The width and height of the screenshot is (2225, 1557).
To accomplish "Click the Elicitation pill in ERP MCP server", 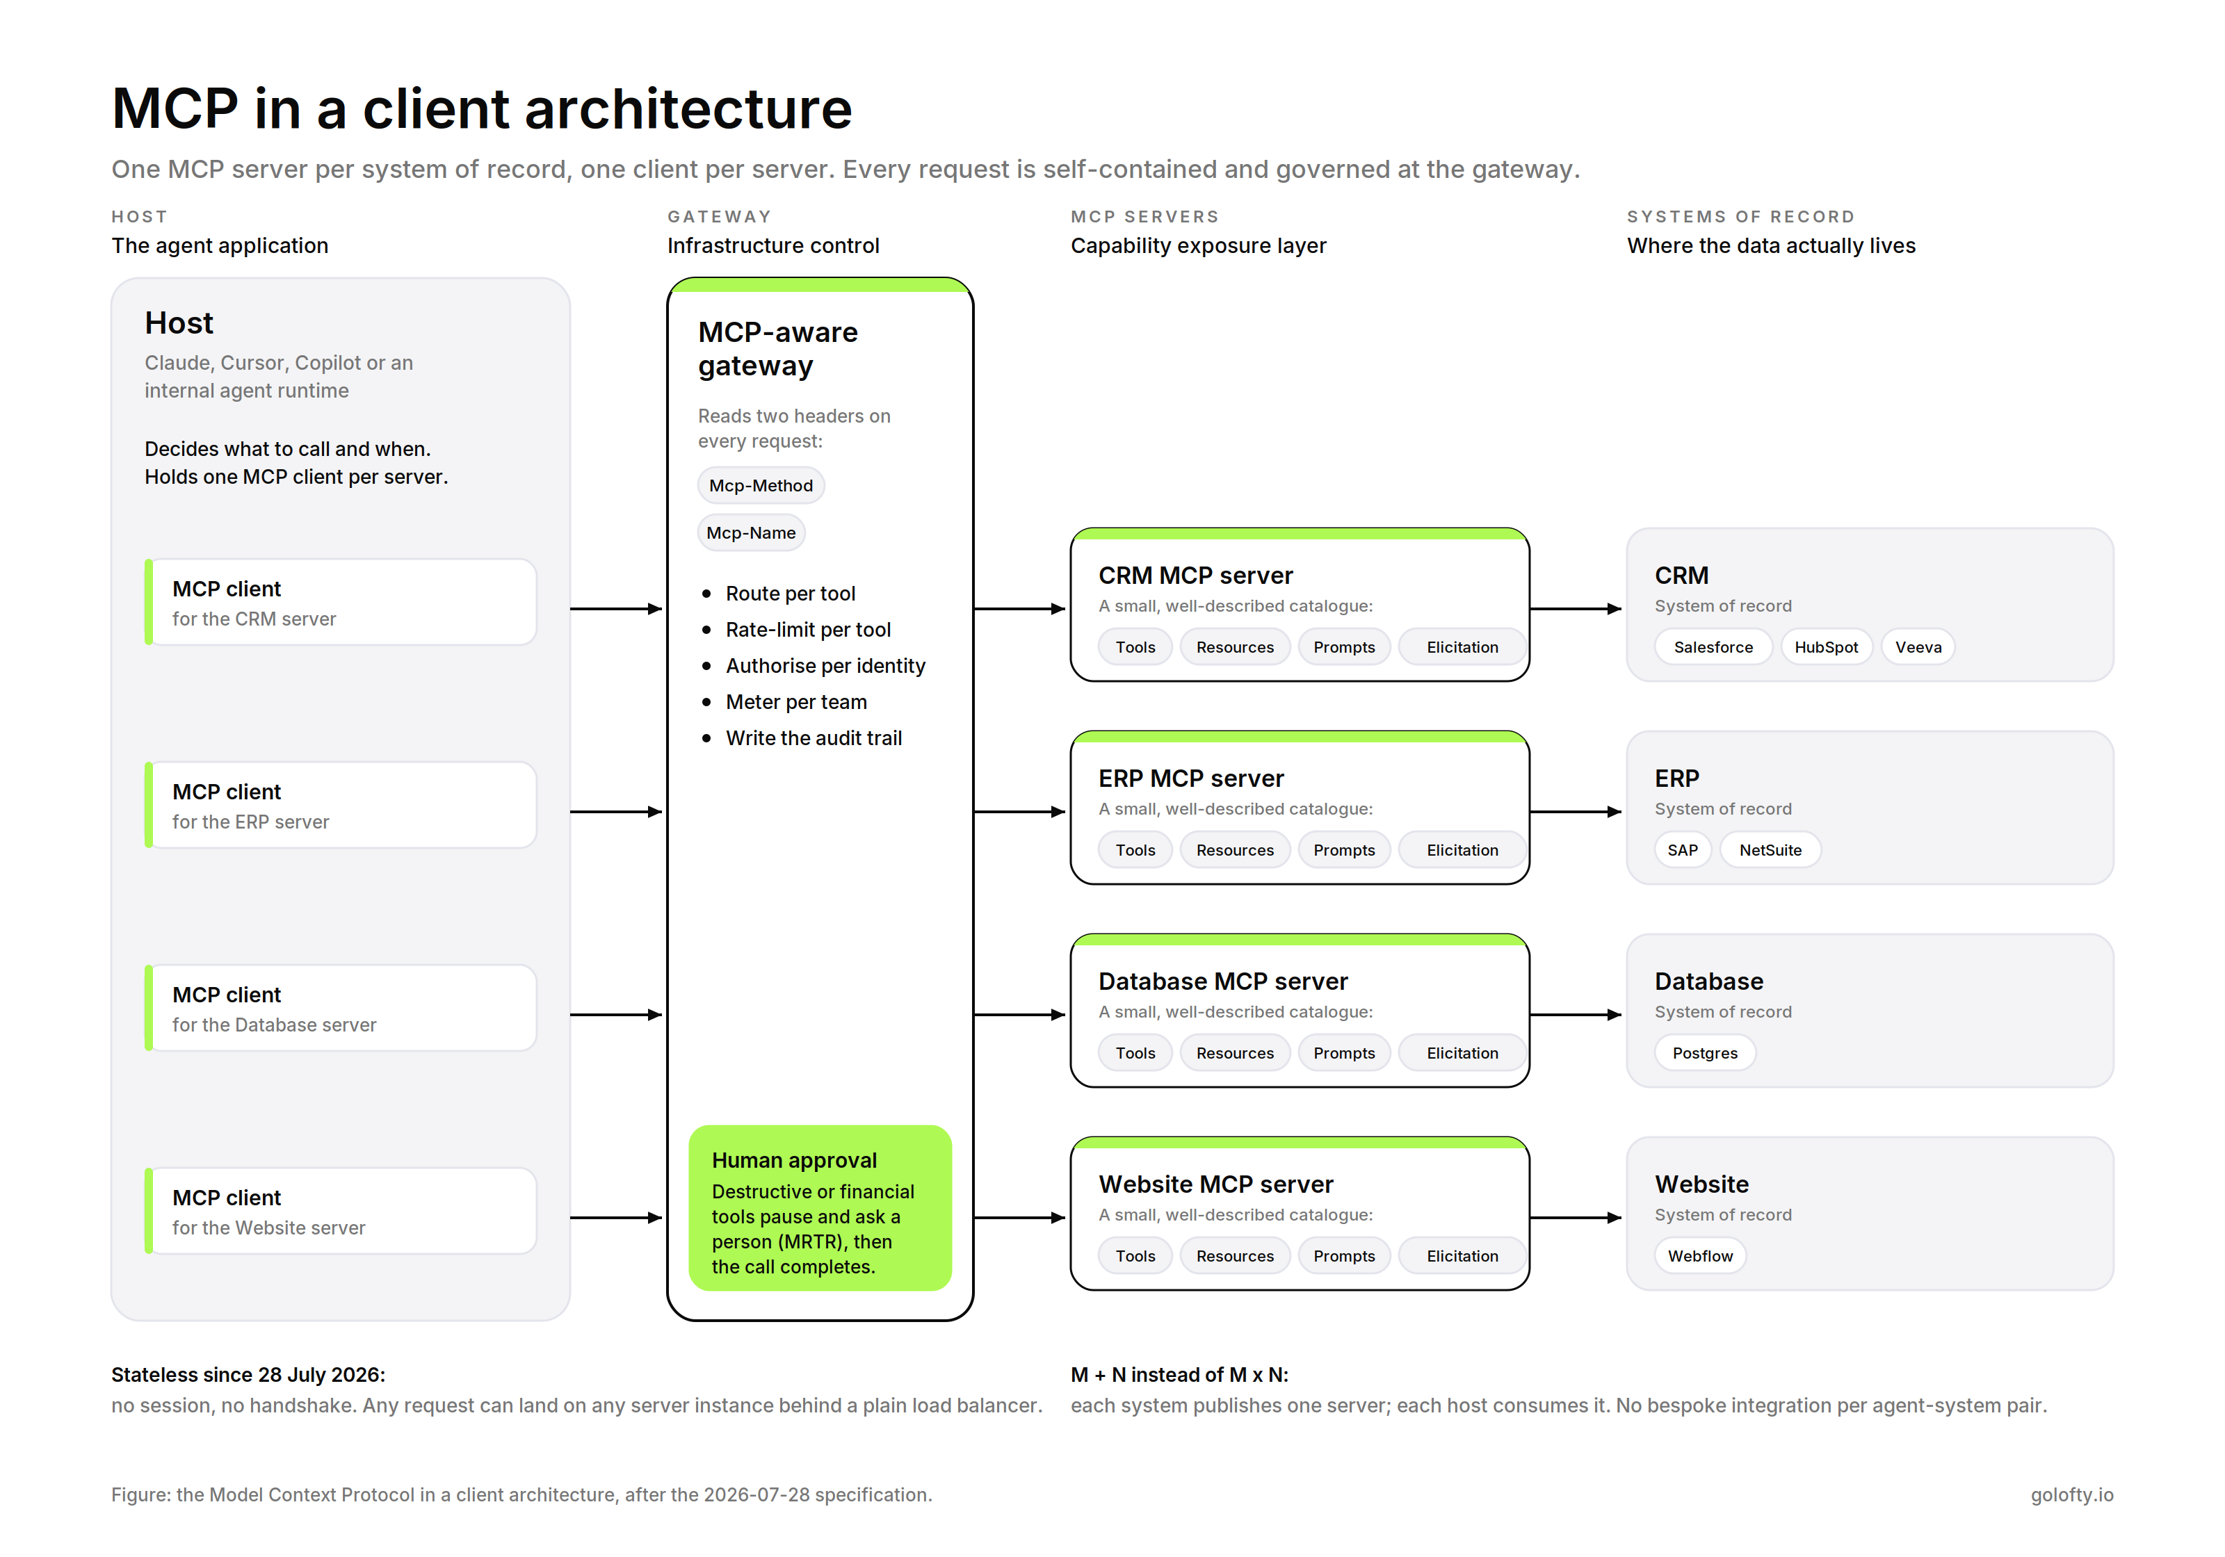I will point(1462,849).
